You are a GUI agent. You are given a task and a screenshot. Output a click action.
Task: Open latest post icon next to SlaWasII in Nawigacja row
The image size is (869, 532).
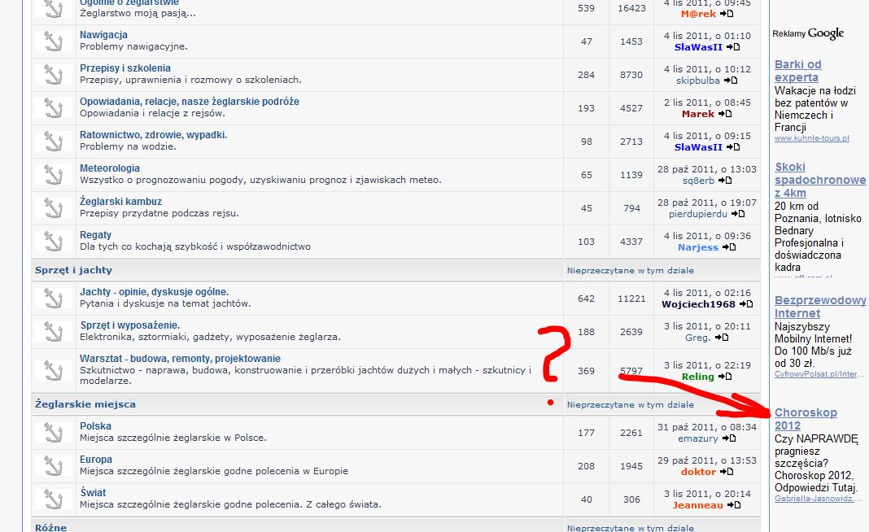(x=733, y=47)
